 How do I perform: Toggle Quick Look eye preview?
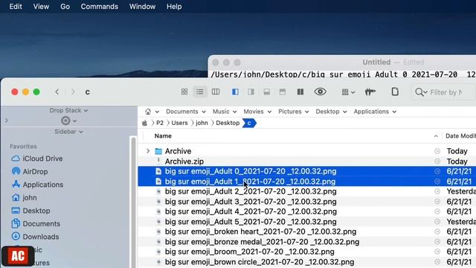coord(321,92)
